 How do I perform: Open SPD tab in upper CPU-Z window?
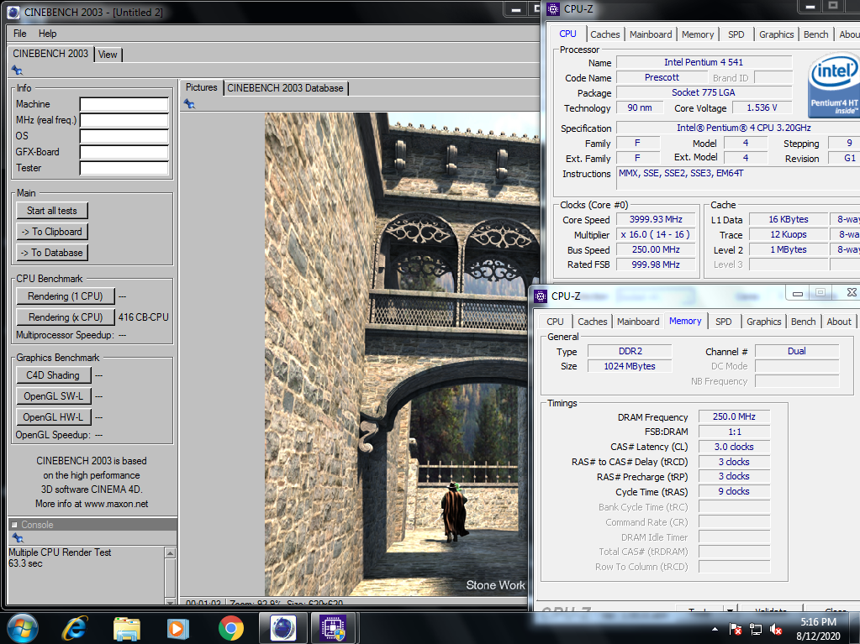point(736,34)
